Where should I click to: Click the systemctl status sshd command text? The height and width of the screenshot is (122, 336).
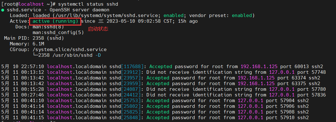click(88, 4)
